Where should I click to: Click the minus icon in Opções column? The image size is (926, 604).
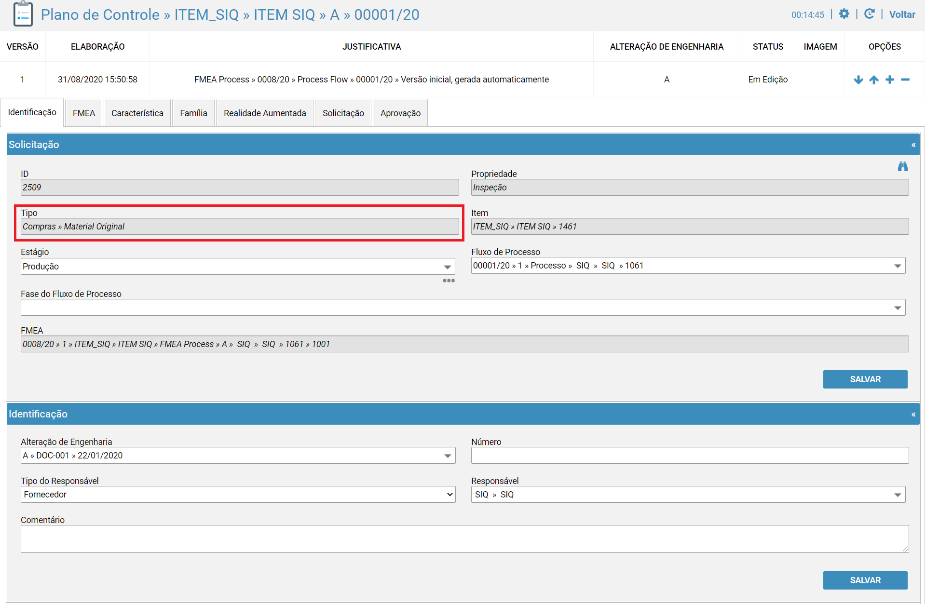coord(905,80)
